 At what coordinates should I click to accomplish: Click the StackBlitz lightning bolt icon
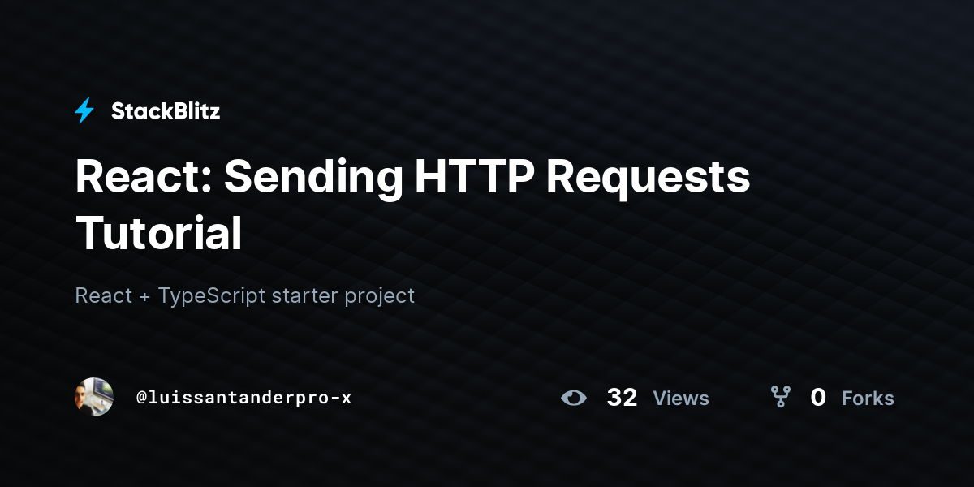(84, 111)
